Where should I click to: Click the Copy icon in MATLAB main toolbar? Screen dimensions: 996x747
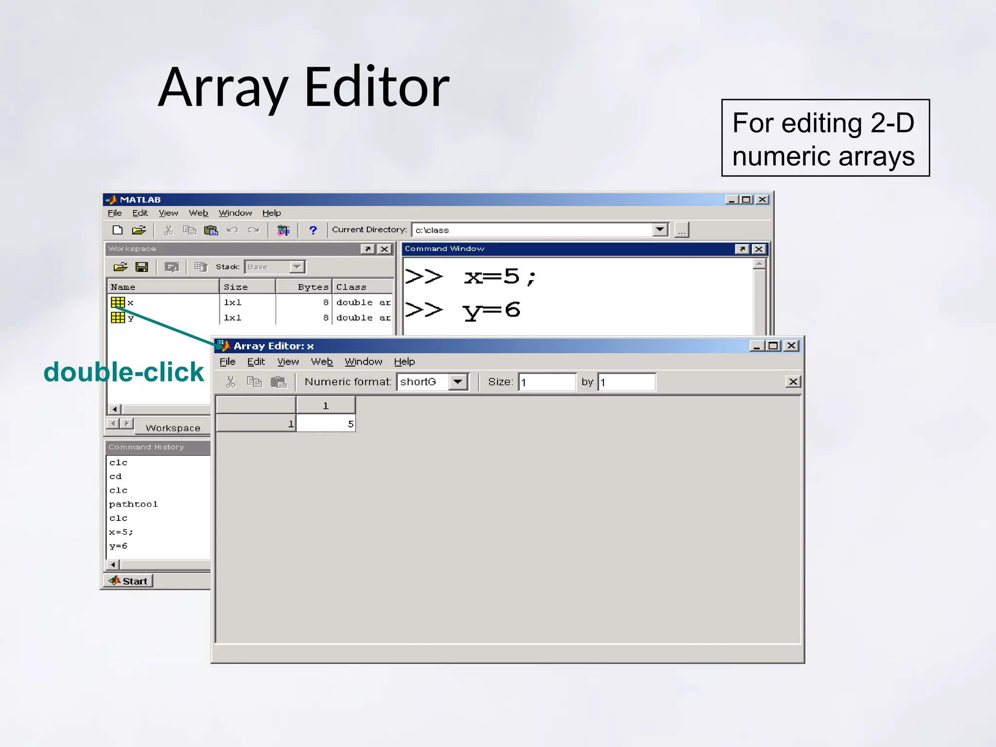(x=189, y=230)
